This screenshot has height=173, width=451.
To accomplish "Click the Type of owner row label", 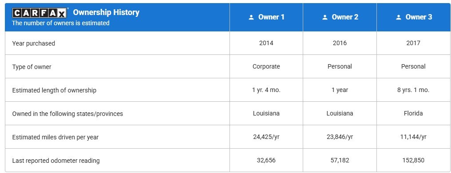I will (32, 67).
